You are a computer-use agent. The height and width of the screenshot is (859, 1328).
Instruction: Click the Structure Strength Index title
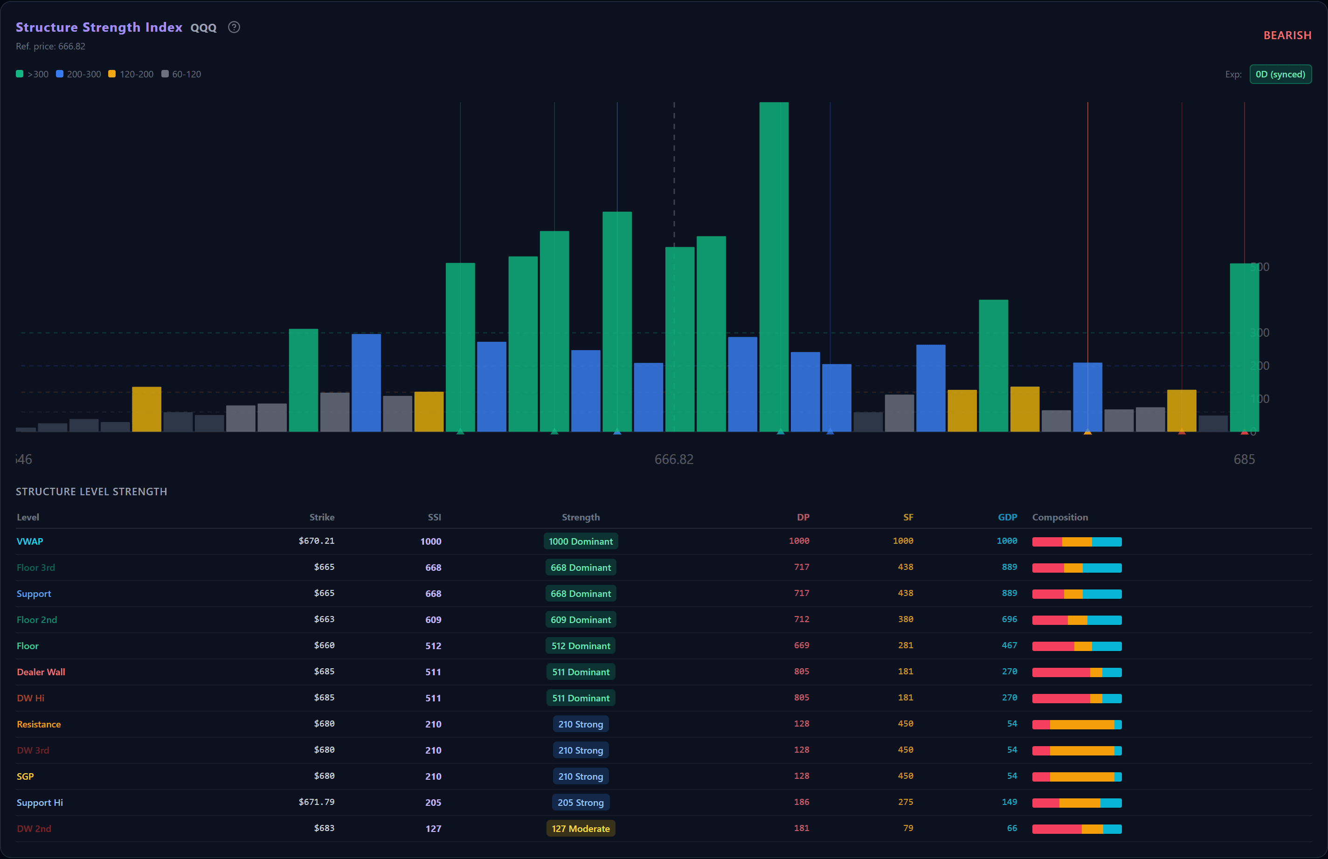tap(99, 28)
